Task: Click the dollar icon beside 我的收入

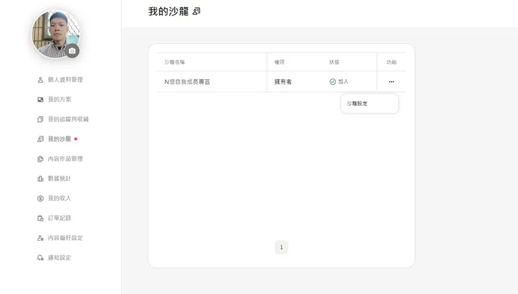Action: click(x=41, y=199)
